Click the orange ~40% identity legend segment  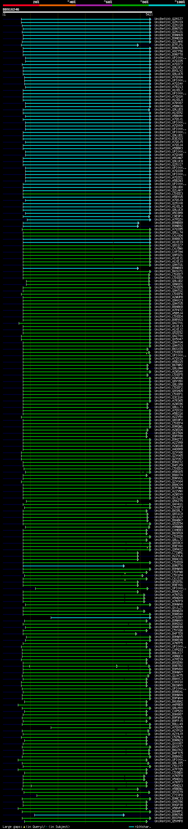(58, 6)
